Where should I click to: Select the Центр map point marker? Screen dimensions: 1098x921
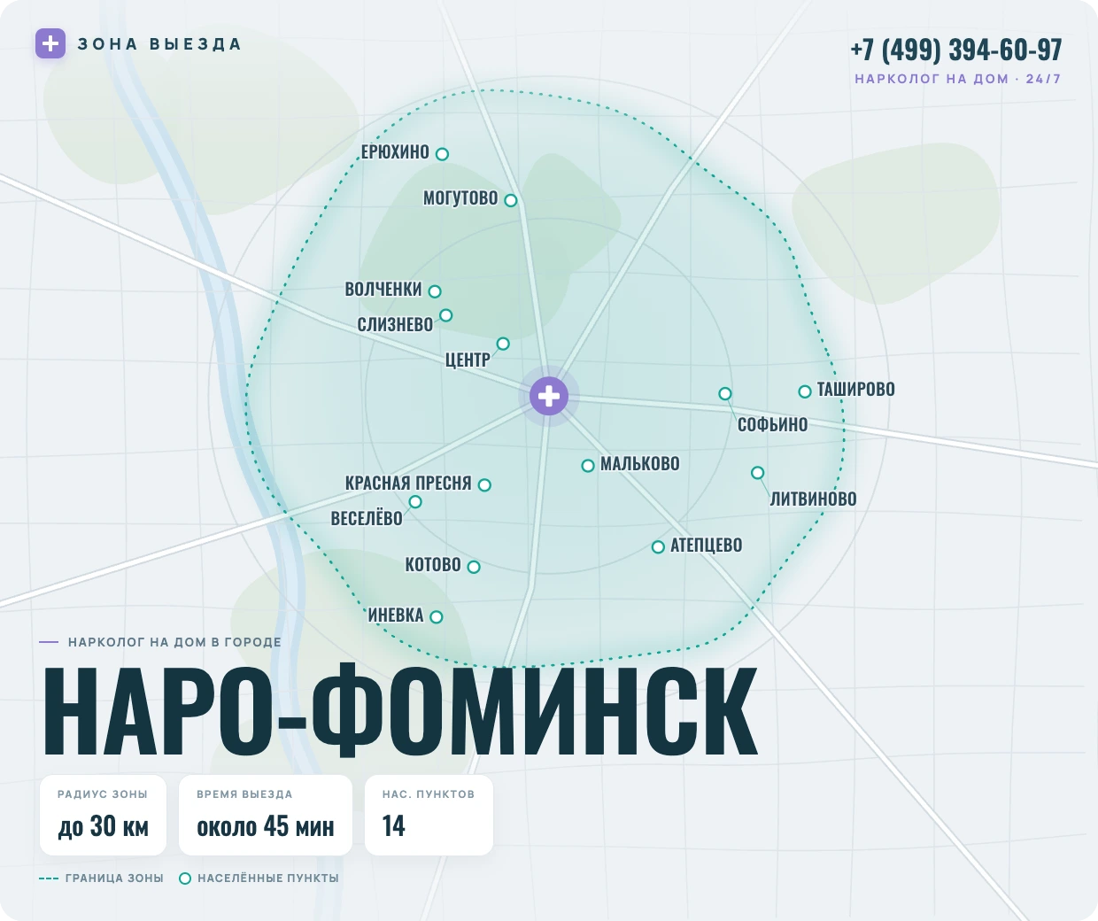(503, 344)
